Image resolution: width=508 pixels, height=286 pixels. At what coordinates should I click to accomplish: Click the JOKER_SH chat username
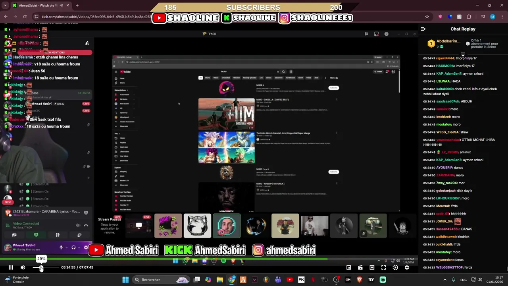point(444,222)
